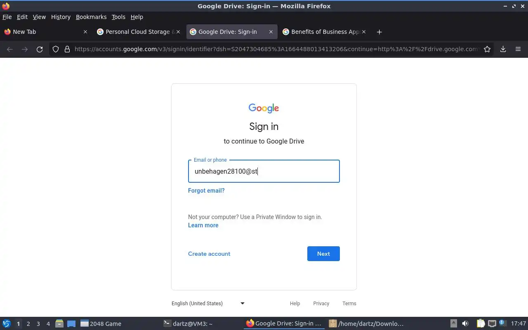Open the Tools menu
This screenshot has width=528, height=330.
[x=118, y=17]
